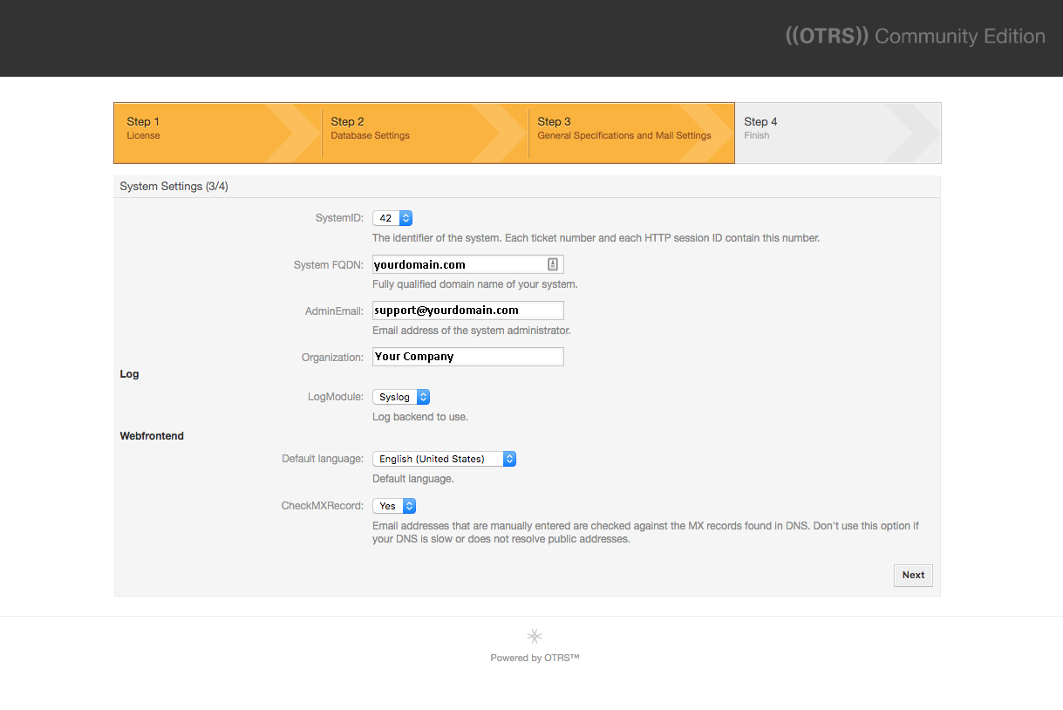Expand the LogModule Syslog dropdown
Image resolution: width=1063 pixels, height=710 pixels.
(x=401, y=397)
